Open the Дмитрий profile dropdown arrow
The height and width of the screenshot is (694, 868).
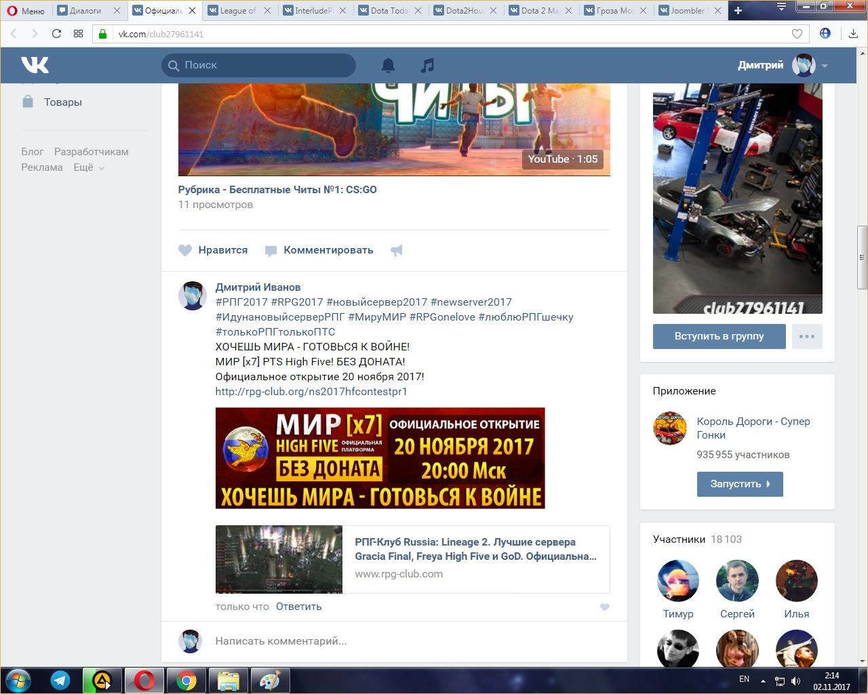[825, 66]
